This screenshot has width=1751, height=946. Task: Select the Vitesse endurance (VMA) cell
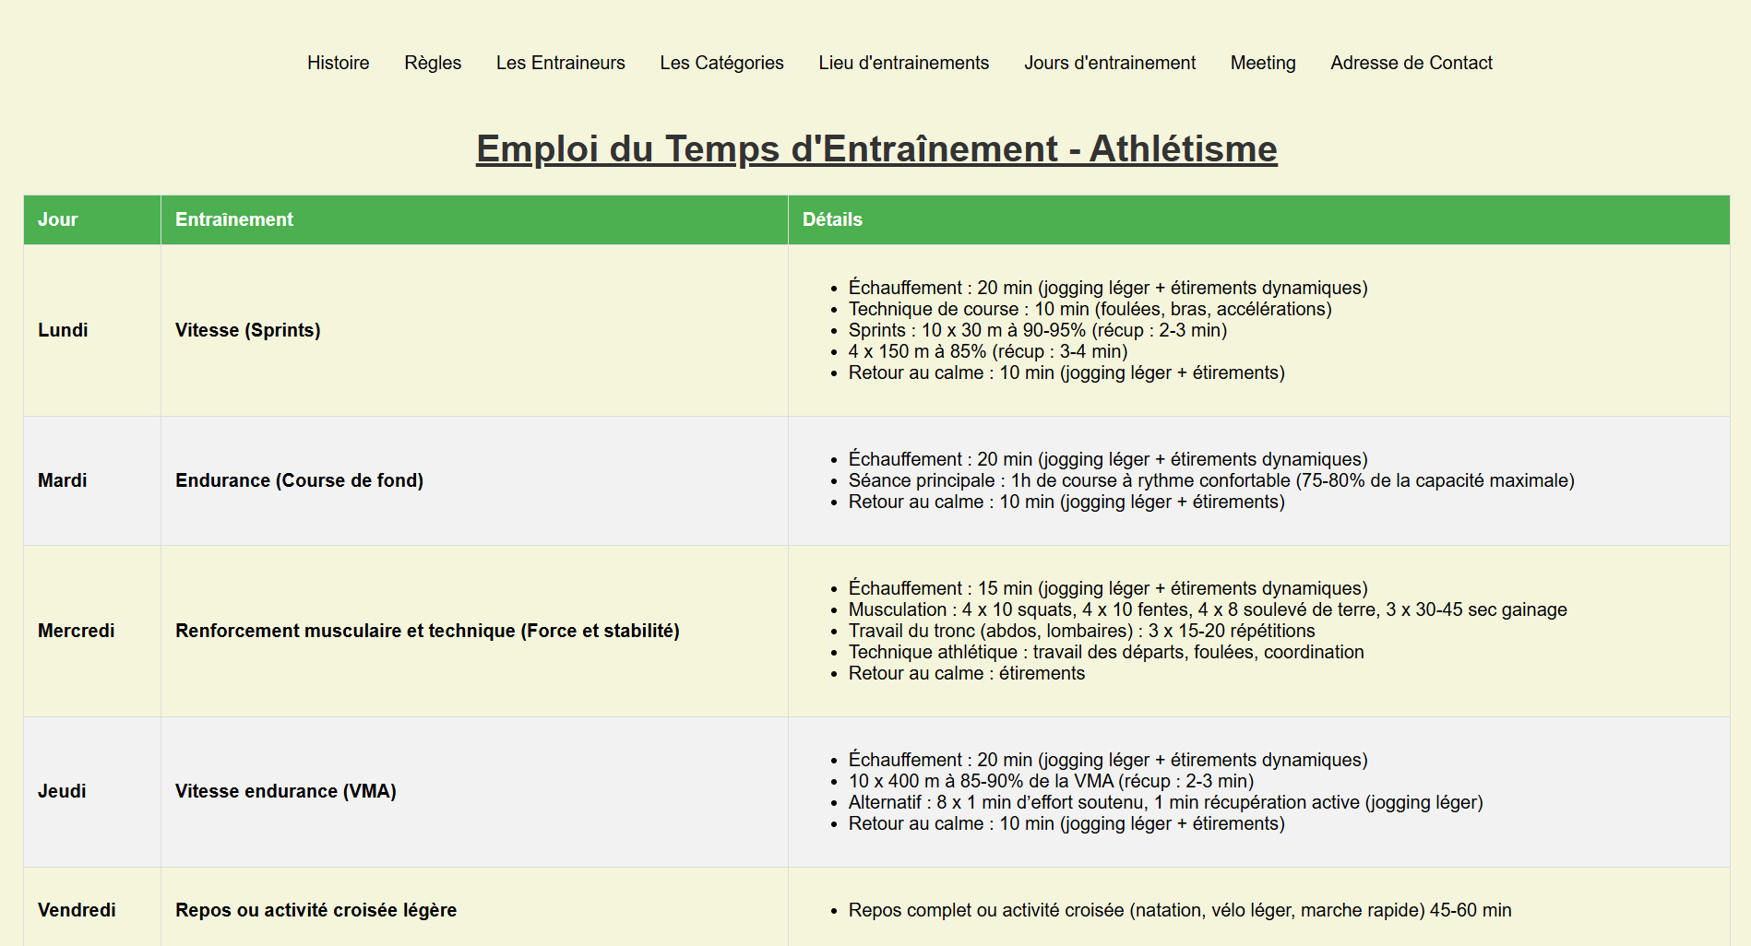coord(285,791)
